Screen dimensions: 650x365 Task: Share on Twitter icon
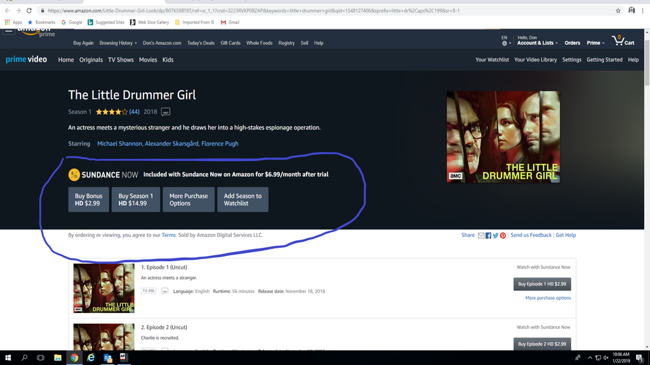click(495, 236)
